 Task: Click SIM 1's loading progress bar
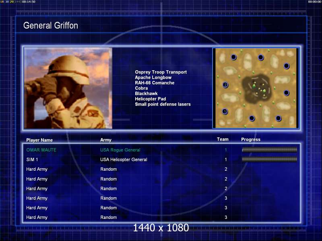[269, 159]
